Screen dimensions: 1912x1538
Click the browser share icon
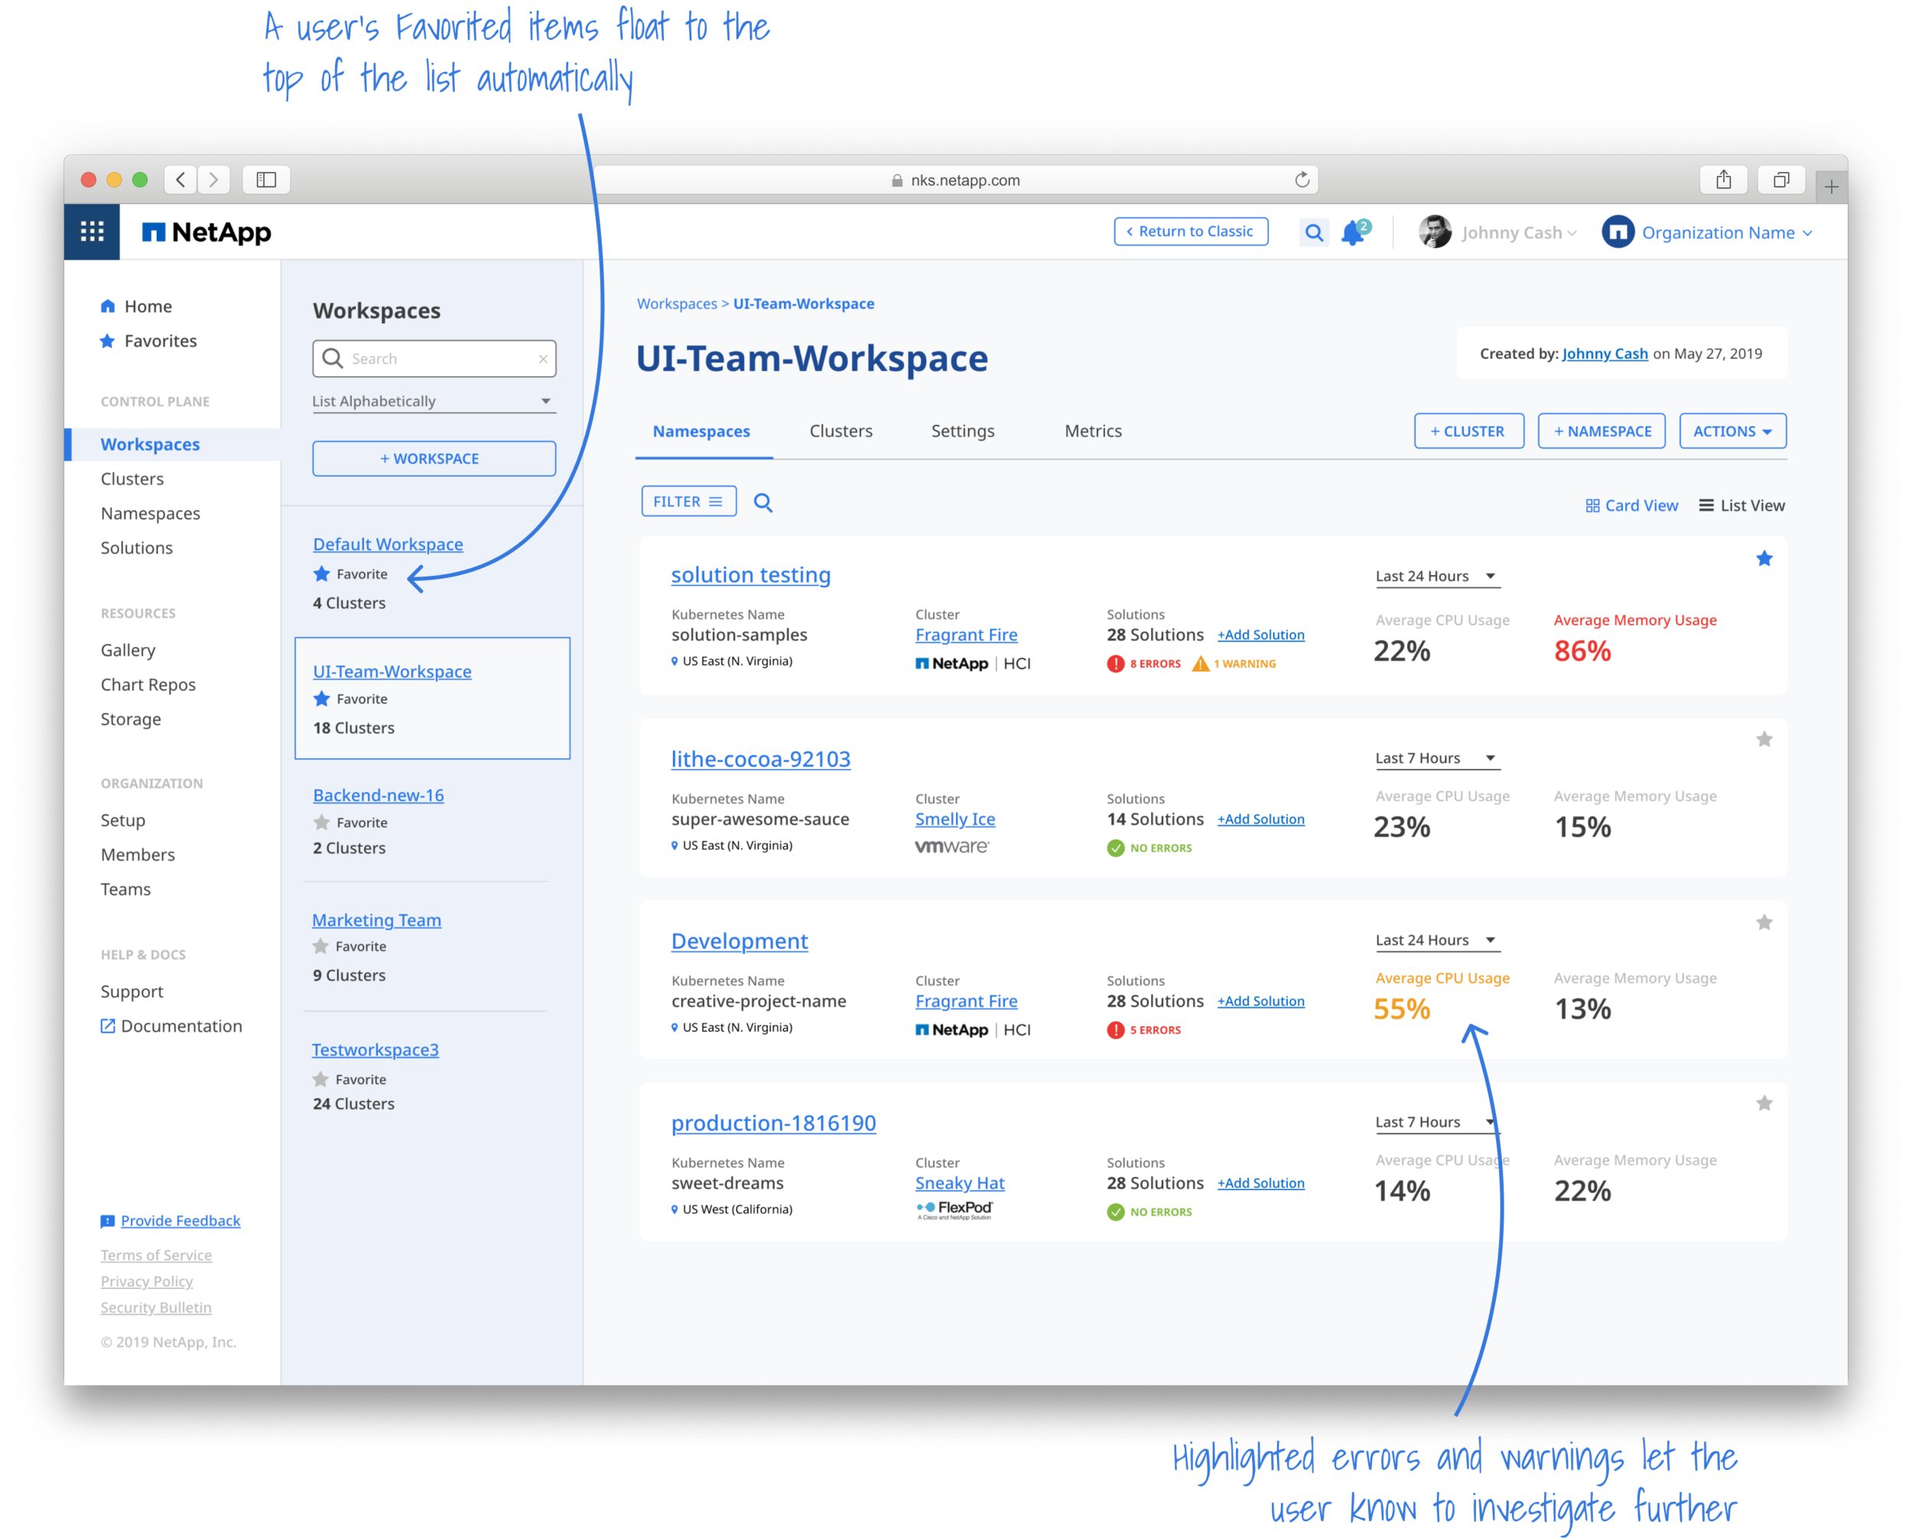[1723, 180]
